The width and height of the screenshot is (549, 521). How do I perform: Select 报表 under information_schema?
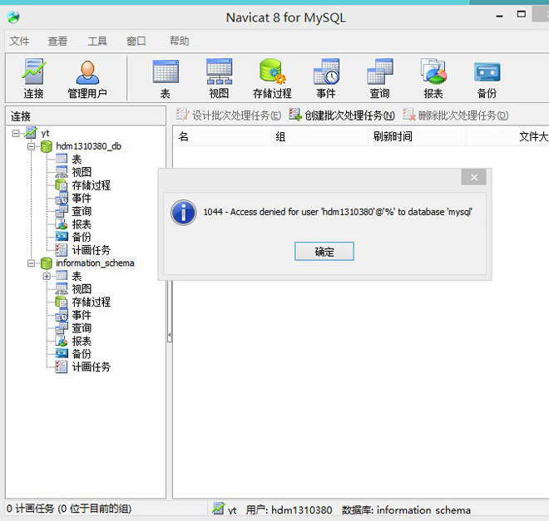(x=82, y=341)
